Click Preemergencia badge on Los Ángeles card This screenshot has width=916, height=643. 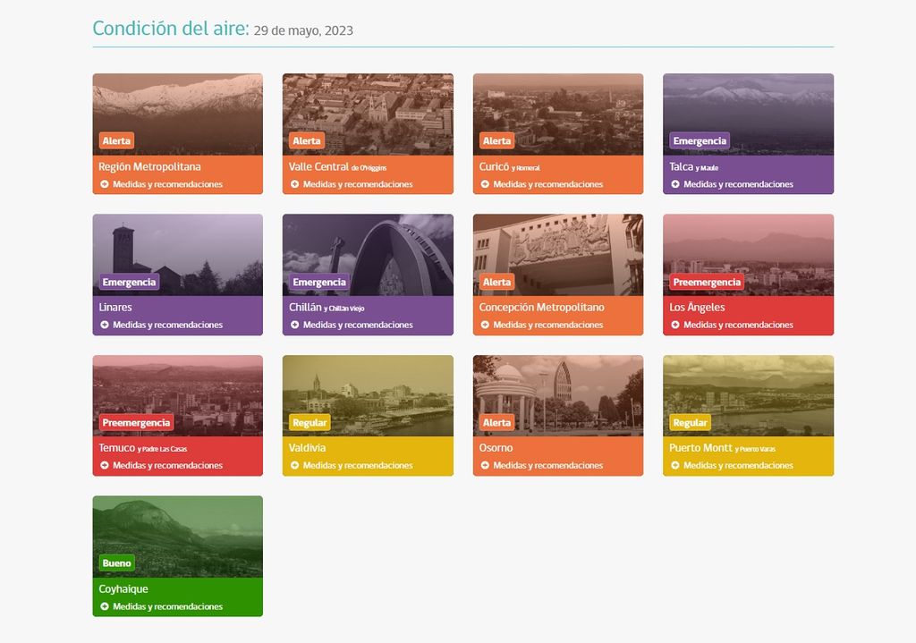pyautogui.click(x=707, y=282)
